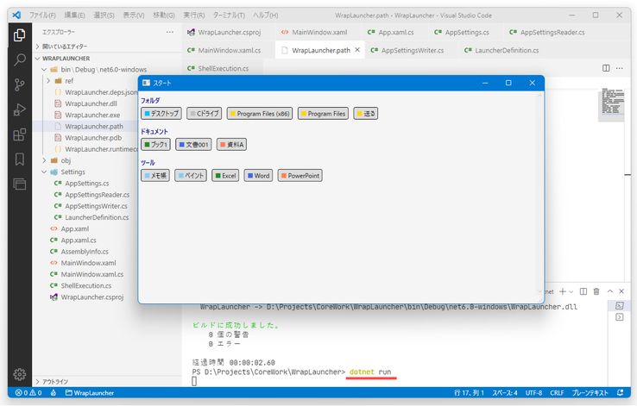Open errors and warnings status indicator
Viewport: 637px width, 406px height.
28,392
